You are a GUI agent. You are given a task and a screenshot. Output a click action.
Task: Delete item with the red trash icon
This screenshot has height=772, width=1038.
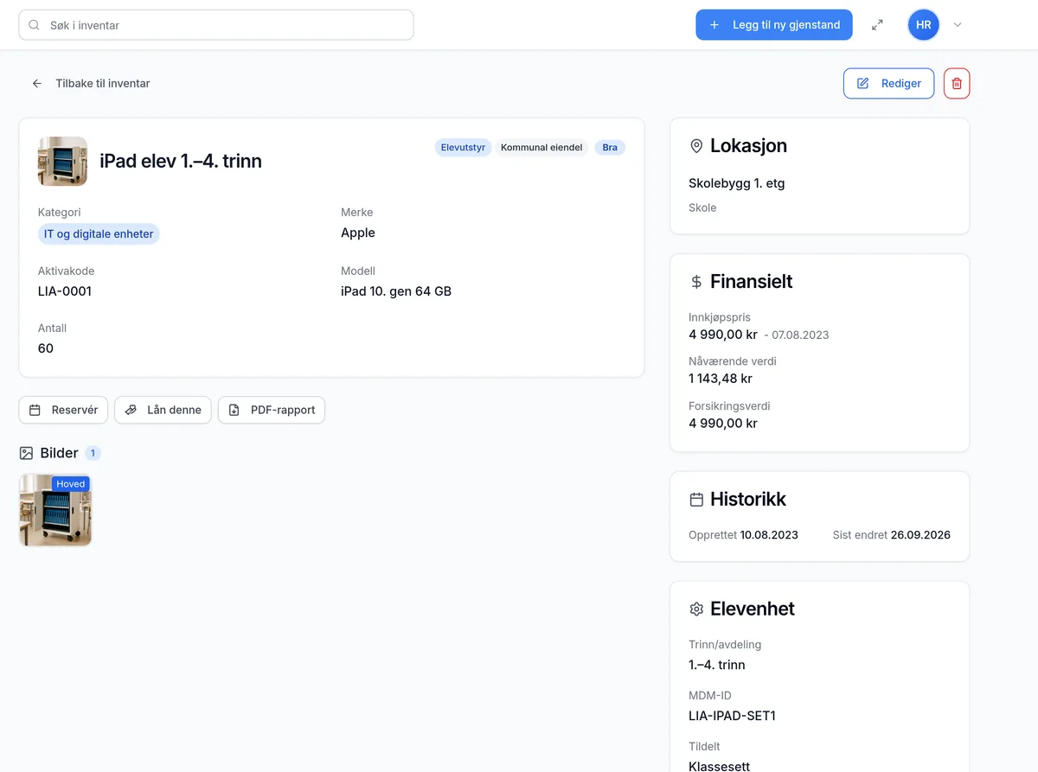tap(957, 83)
